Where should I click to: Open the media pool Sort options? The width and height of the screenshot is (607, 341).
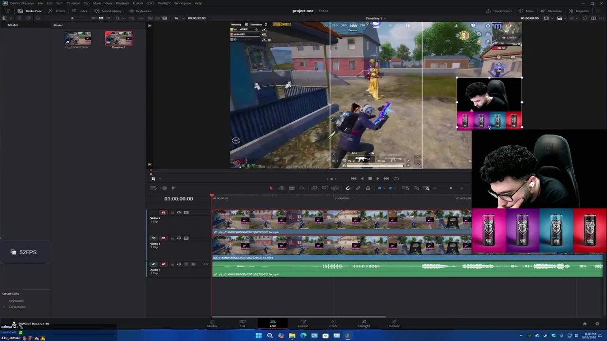click(x=131, y=18)
